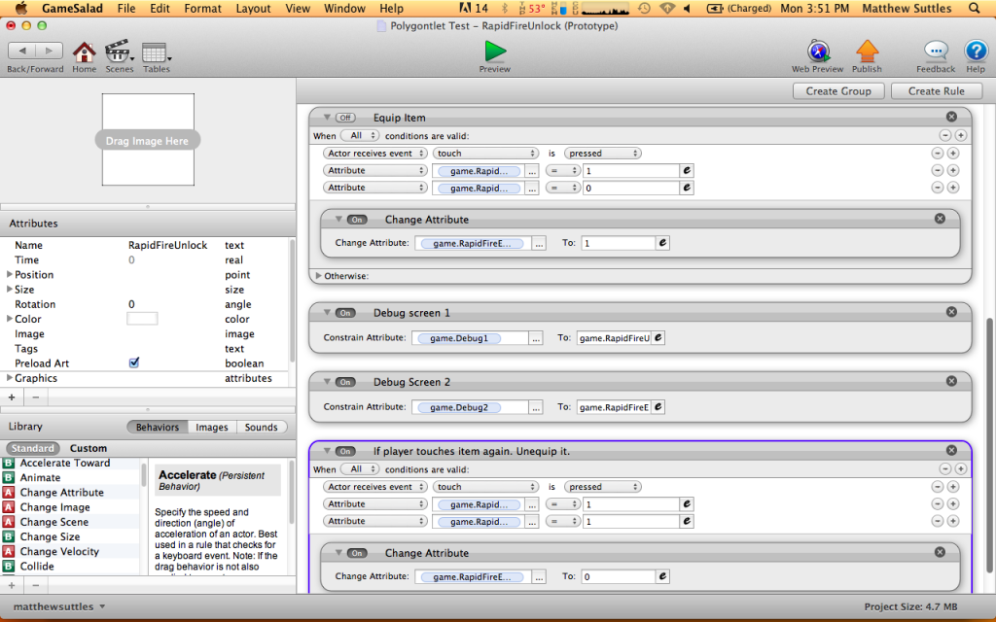The image size is (996, 622).
Task: Toggle the On switch for Debug screen 1
Action: (x=345, y=313)
